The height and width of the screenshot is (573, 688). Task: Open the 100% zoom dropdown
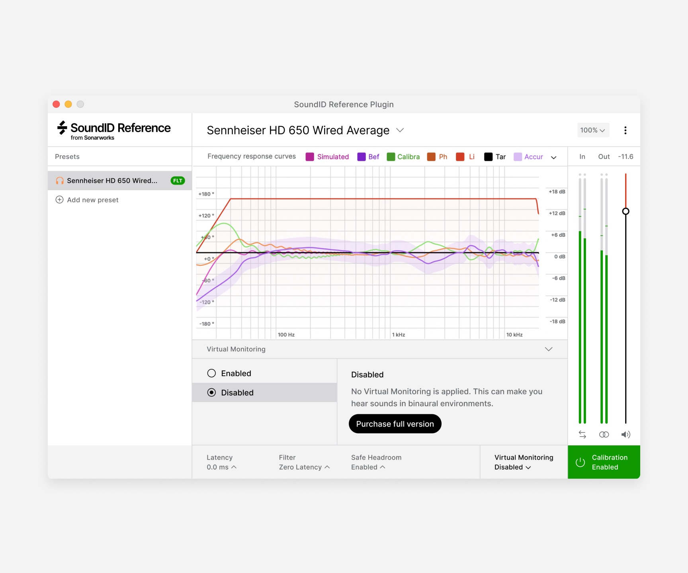pyautogui.click(x=593, y=130)
